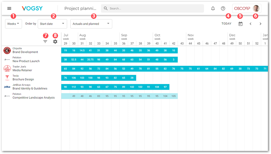Open the settings gear icon
The width and height of the screenshot is (271, 154).
pyautogui.click(x=55, y=42)
